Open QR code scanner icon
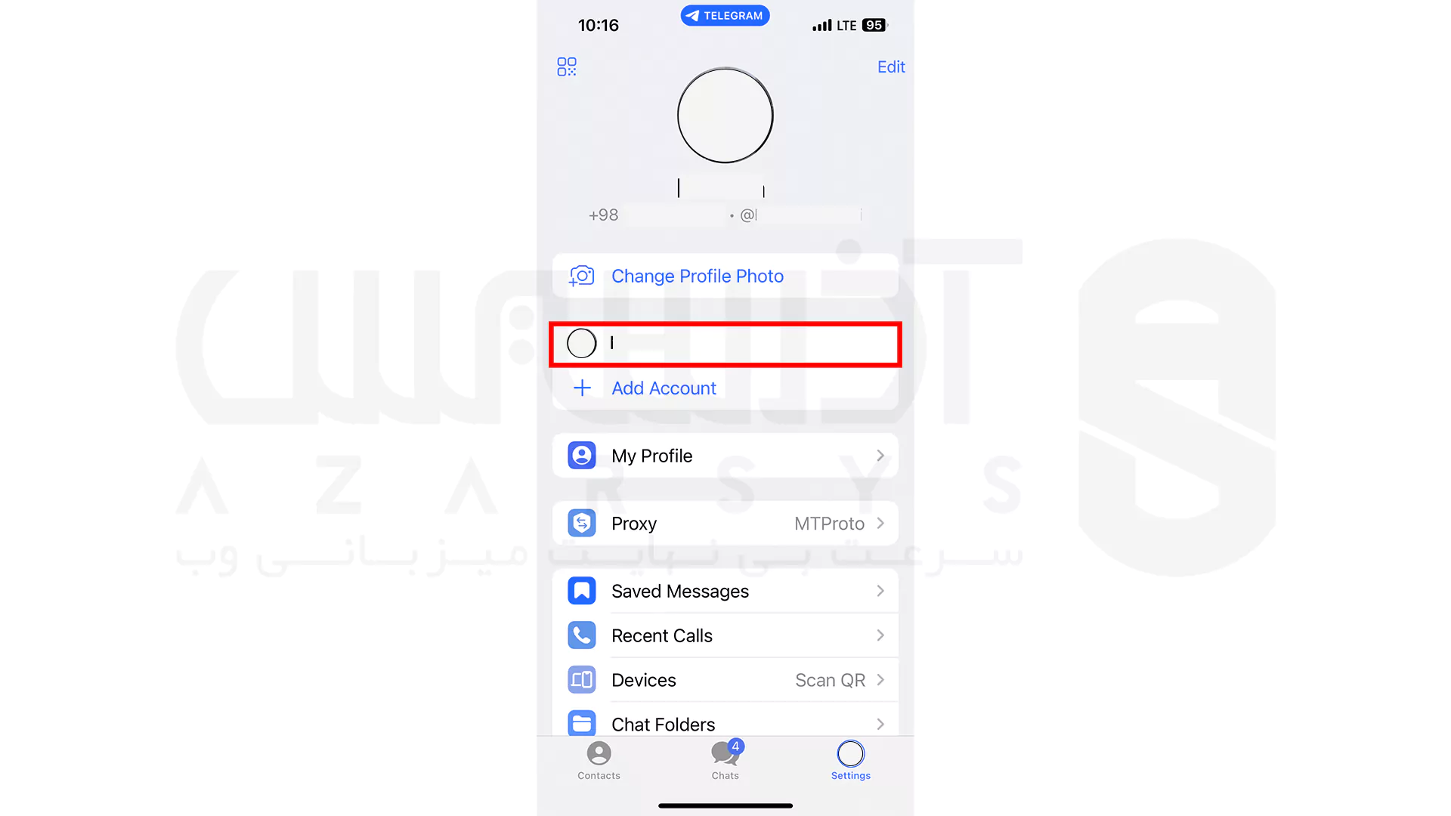Screen dimensions: 1451x816 tap(567, 66)
